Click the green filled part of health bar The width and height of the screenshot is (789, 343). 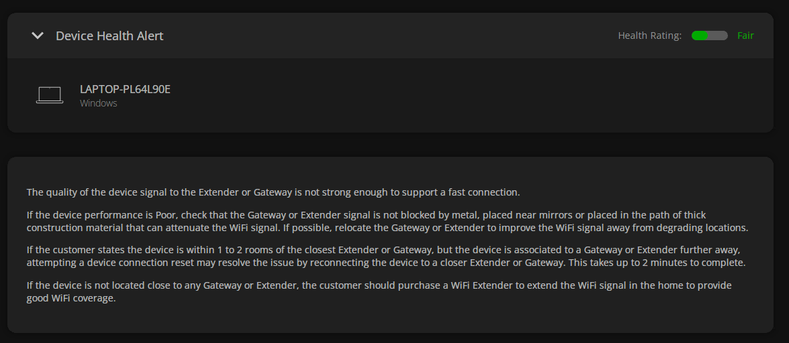700,36
